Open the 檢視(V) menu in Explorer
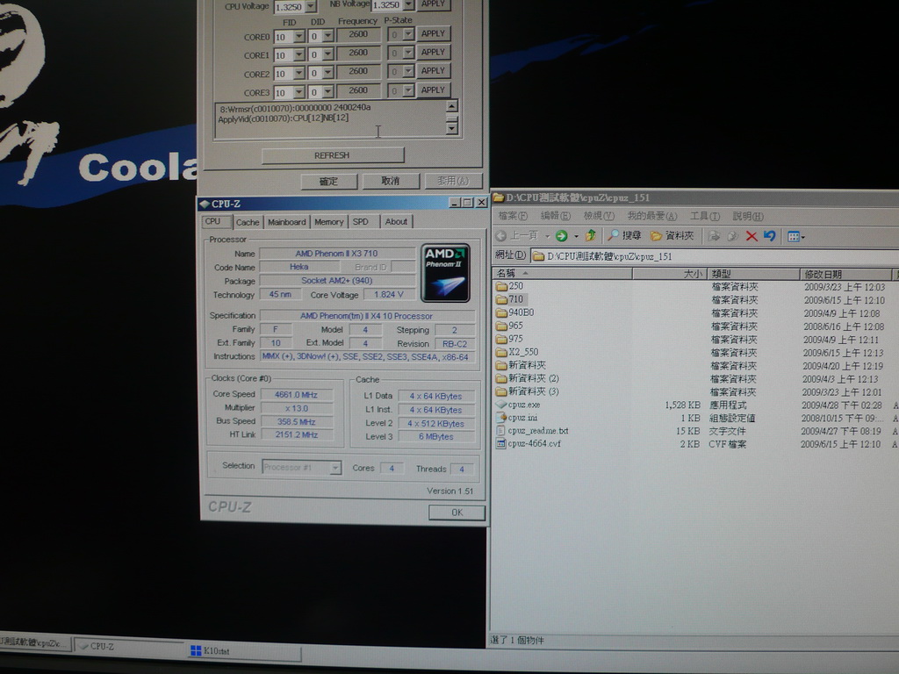 599,216
